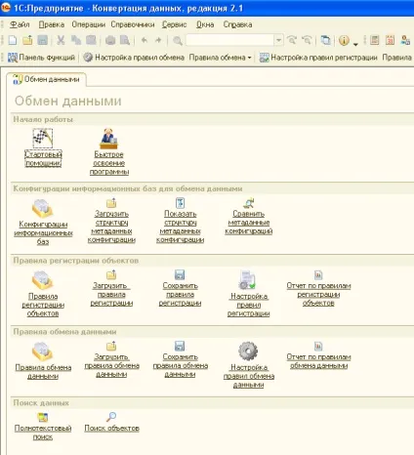This screenshot has height=455, width=414.
Task: Click the information icon in the toolbar
Action: 344,40
